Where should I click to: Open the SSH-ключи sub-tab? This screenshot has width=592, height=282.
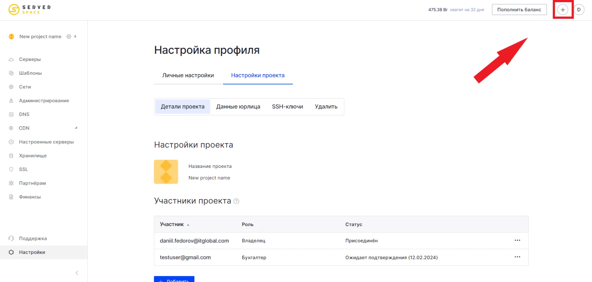(287, 107)
